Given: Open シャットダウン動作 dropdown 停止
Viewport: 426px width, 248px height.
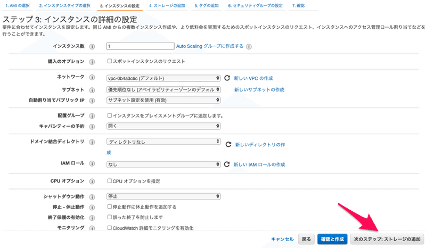Looking at the screenshot, I should (x=163, y=196).
